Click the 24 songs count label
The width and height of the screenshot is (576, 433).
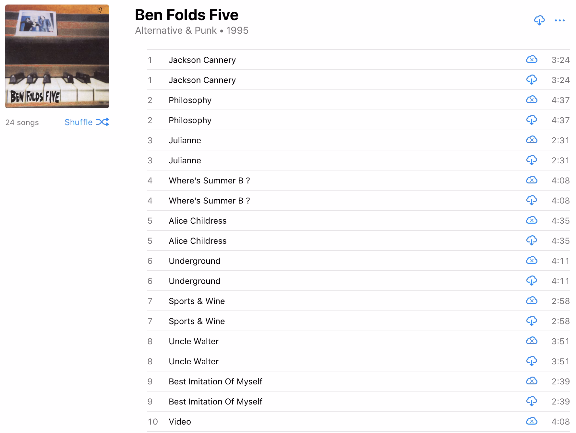tap(22, 122)
